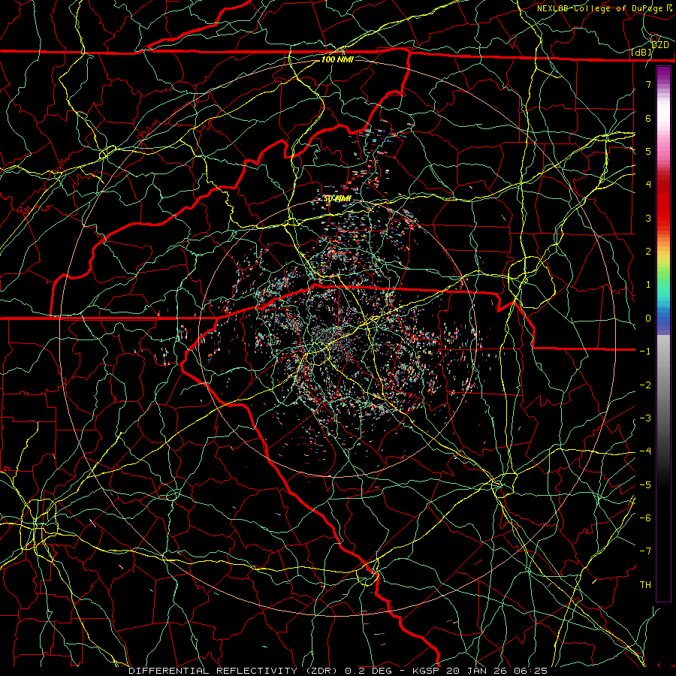Click the DZD product label

click(659, 44)
